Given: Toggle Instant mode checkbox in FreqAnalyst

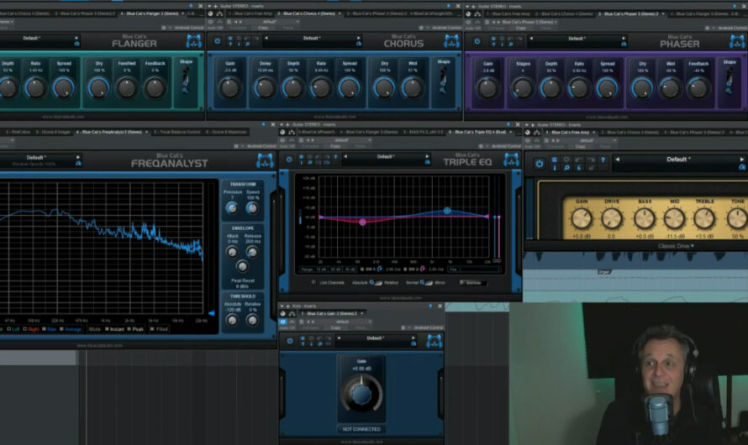Looking at the screenshot, I should pyautogui.click(x=108, y=329).
